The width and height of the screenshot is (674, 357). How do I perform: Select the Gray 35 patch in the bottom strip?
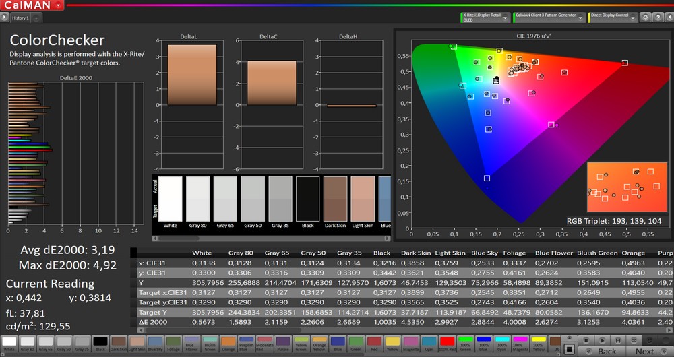(x=82, y=344)
